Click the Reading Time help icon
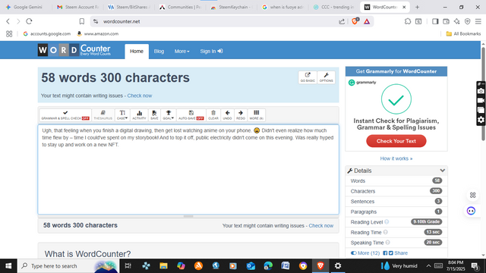This screenshot has height=273, width=486. (x=385, y=232)
